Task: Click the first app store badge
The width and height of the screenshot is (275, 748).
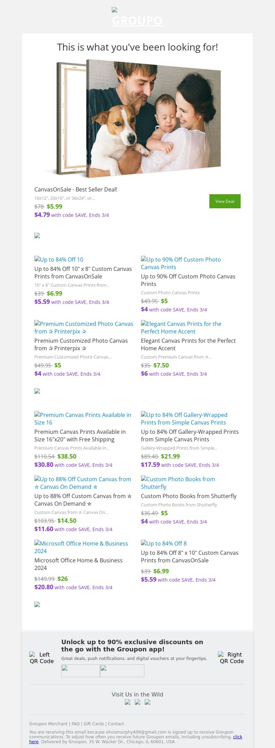Action: [80, 671]
